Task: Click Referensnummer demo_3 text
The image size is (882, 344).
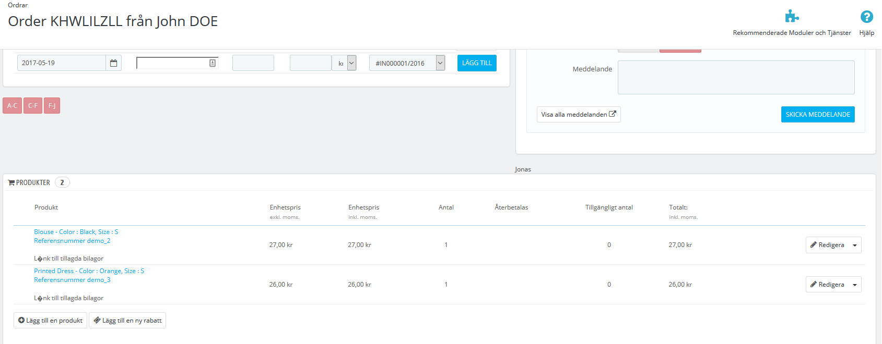Action: coord(72,280)
